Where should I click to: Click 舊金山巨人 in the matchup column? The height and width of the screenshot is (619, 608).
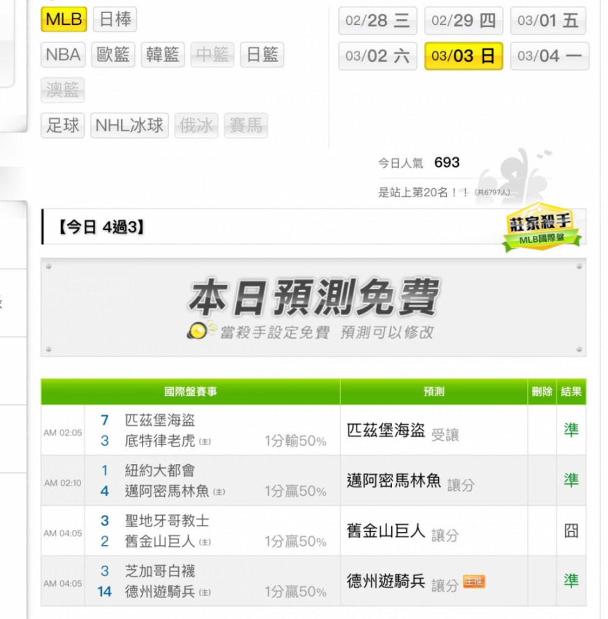160,541
